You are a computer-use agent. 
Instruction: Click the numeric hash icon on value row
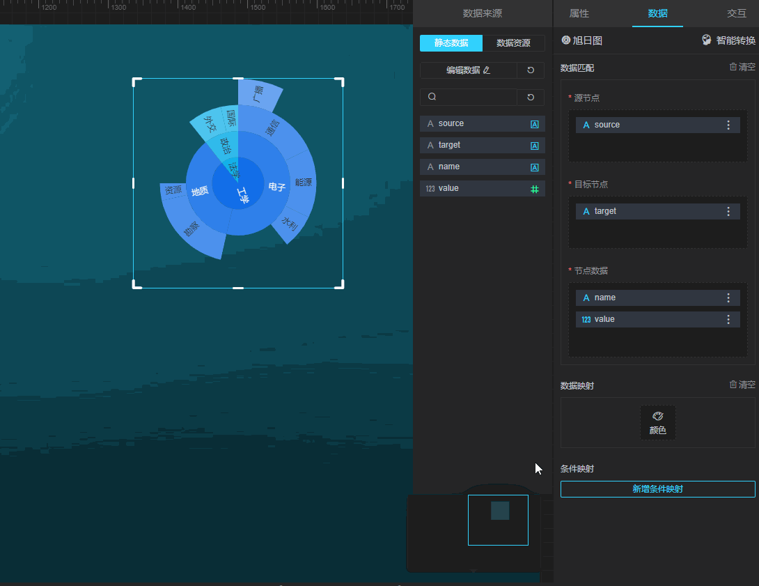pos(534,190)
